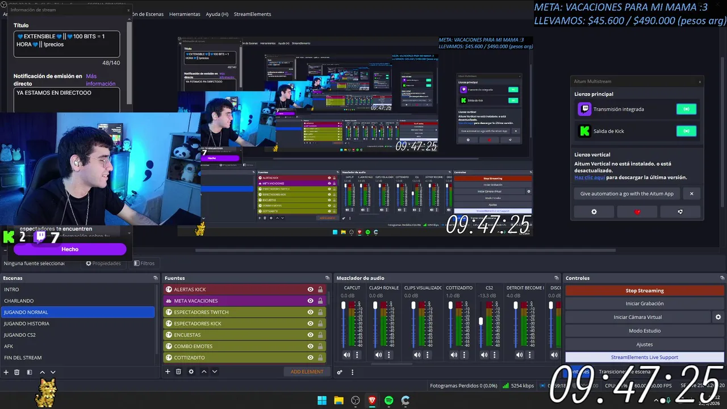The width and height of the screenshot is (727, 409).
Task: Click Iniciar Grabación
Action: pos(645,303)
